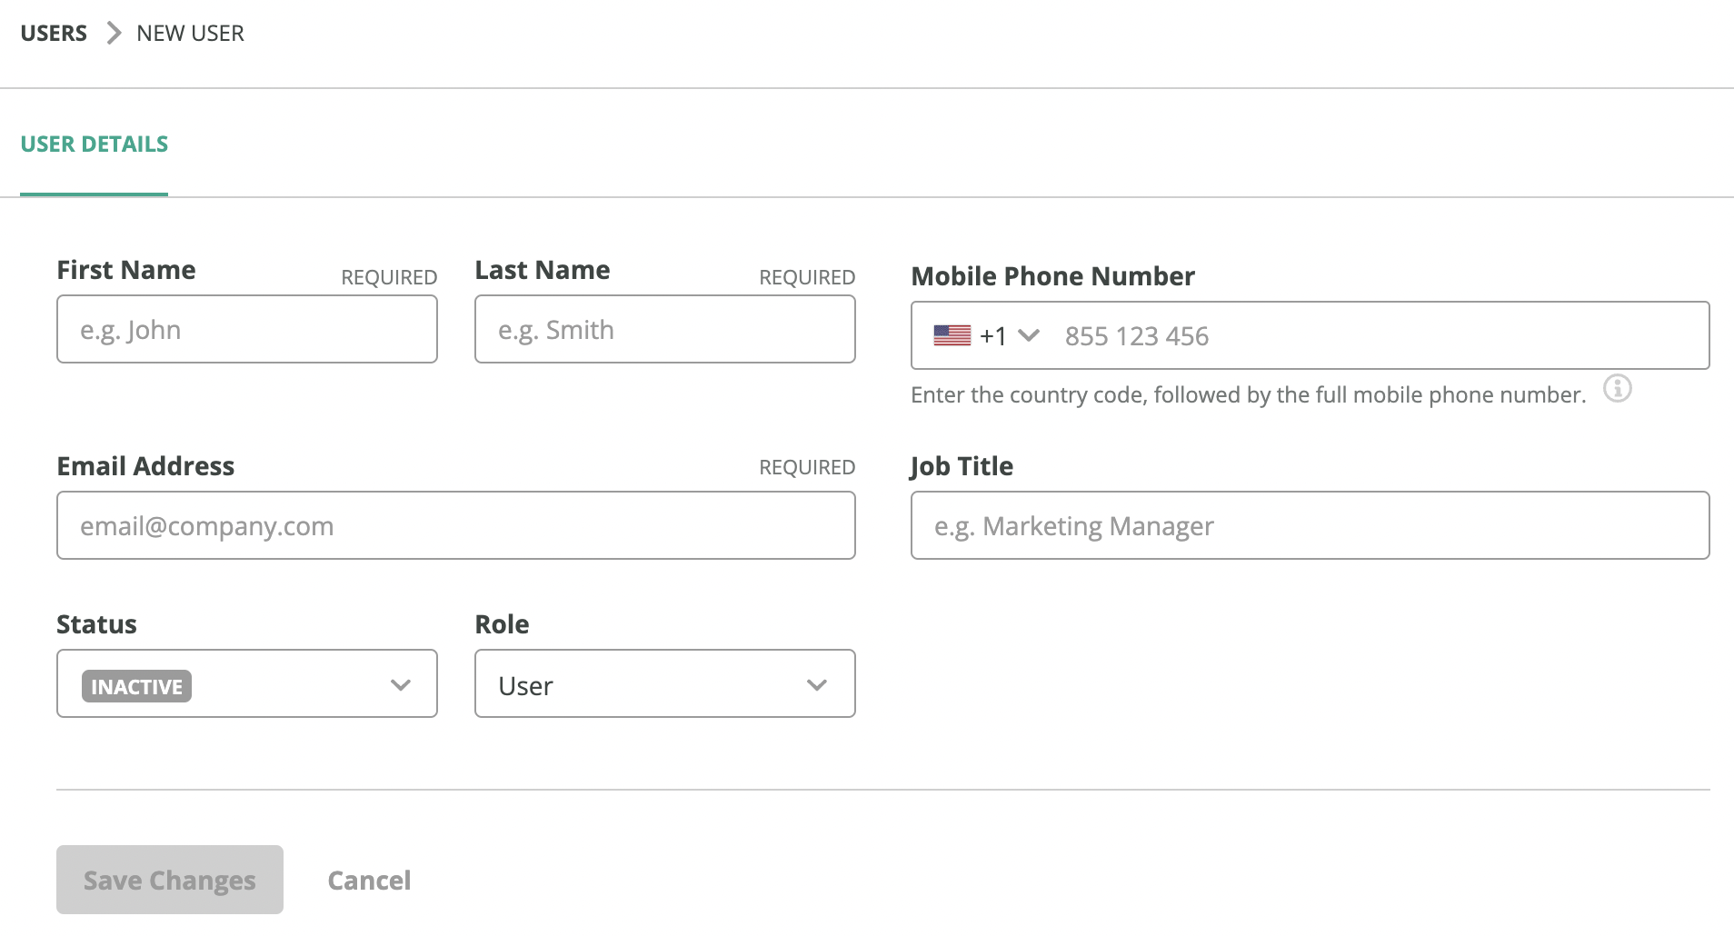
Task: Click REQUIRED tag above Email Address field
Action: click(807, 467)
